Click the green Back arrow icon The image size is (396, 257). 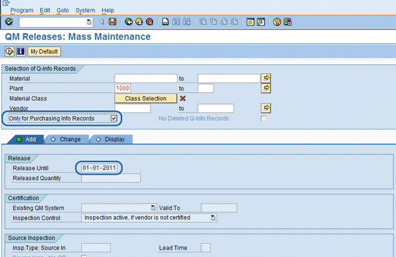pos(129,22)
